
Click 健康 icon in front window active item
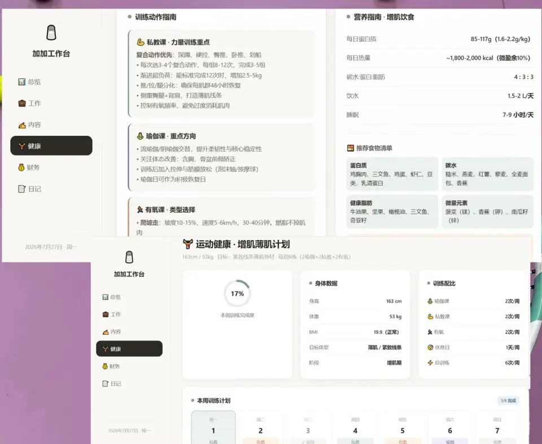[106, 349]
